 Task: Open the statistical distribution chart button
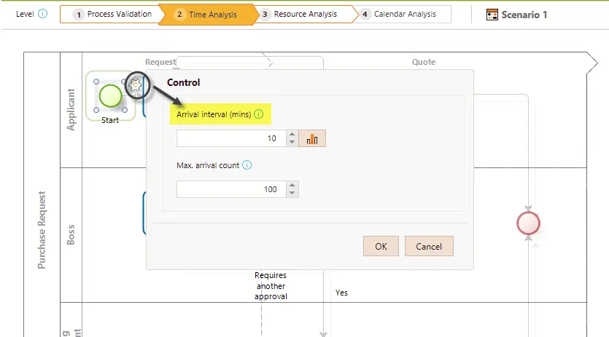pos(312,138)
